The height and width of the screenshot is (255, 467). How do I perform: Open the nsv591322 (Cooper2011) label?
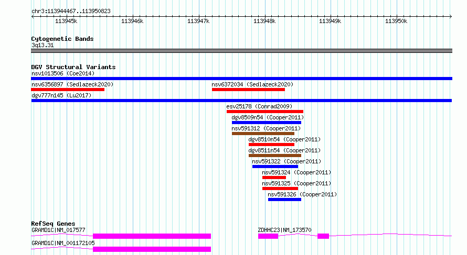click(x=286, y=161)
